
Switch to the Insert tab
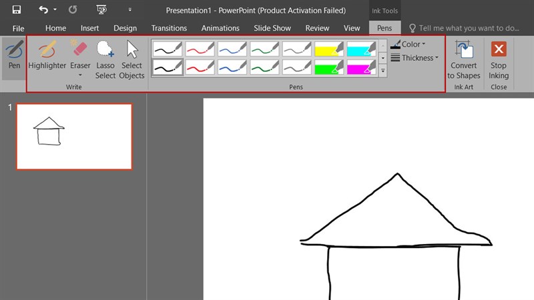tap(89, 28)
